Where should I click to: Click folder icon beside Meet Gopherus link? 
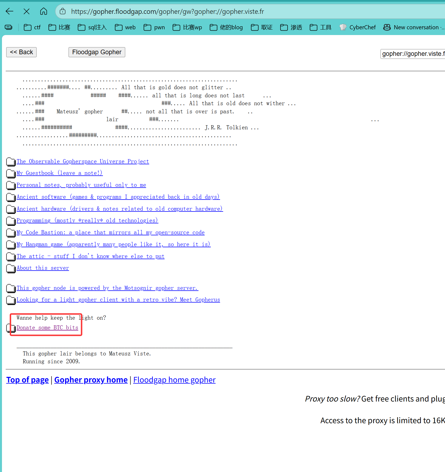11,300
